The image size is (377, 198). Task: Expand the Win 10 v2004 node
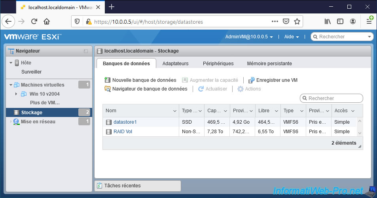click(16, 94)
